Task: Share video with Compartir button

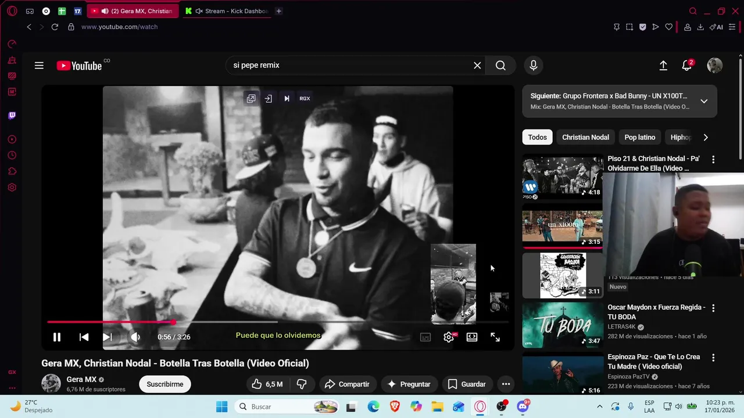Action: (x=347, y=384)
